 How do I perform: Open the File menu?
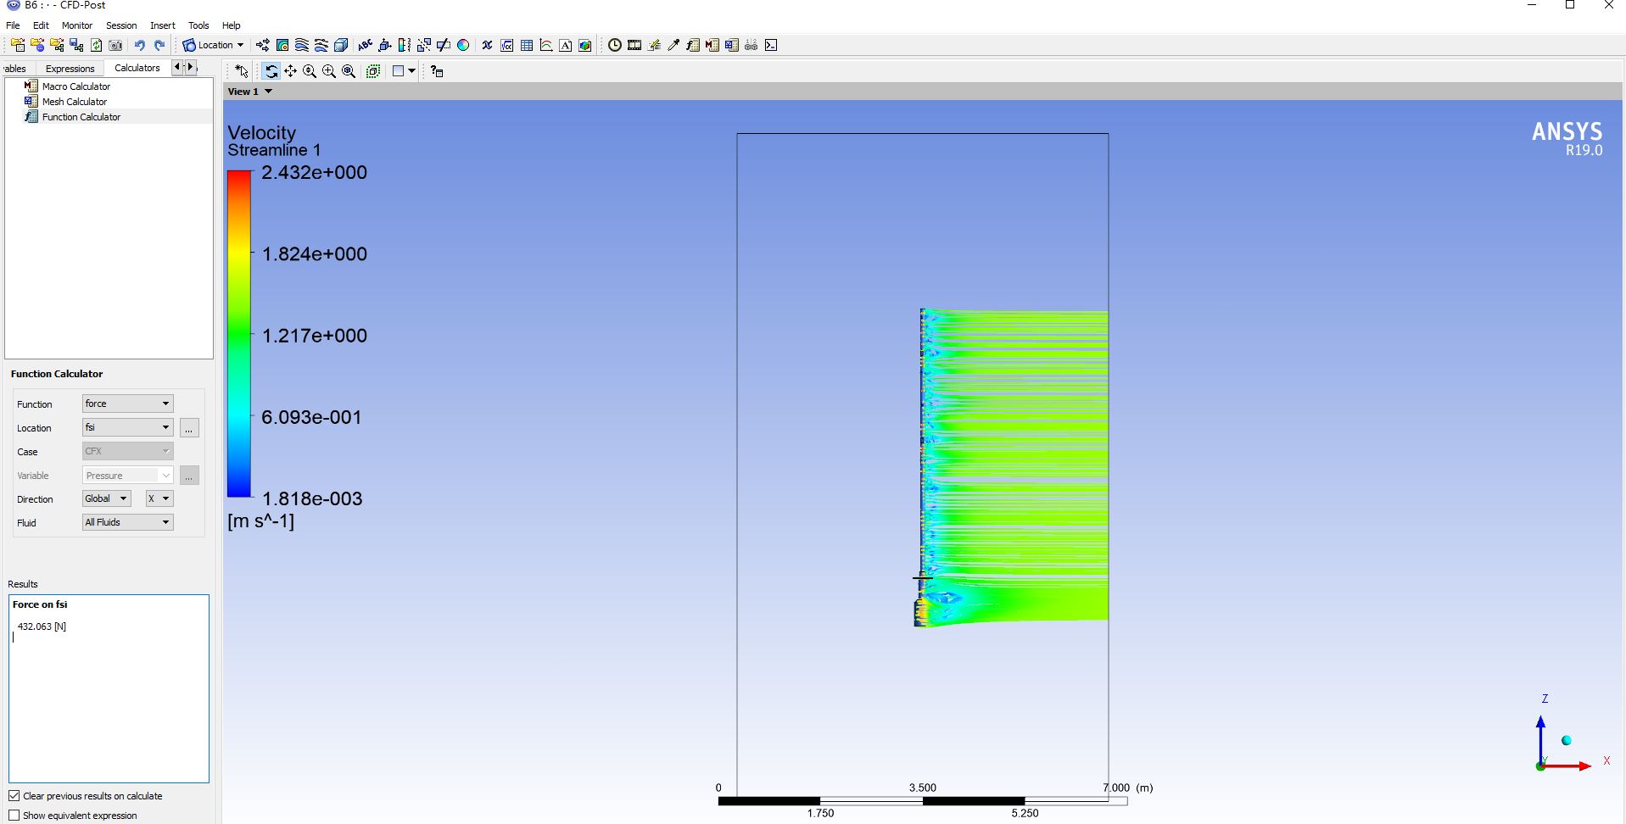coord(13,25)
